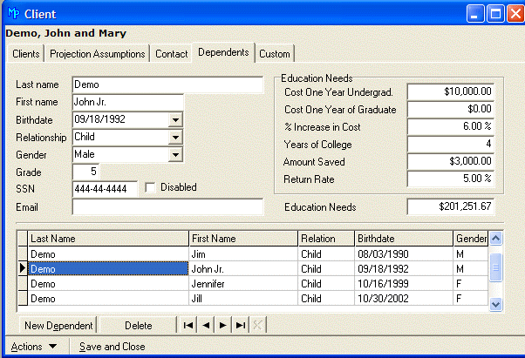Open the Projection Assumptions tab
The width and height of the screenshot is (525, 358).
click(97, 54)
